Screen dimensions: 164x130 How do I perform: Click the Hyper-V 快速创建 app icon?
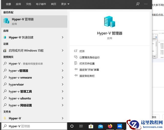[x=5, y=37]
